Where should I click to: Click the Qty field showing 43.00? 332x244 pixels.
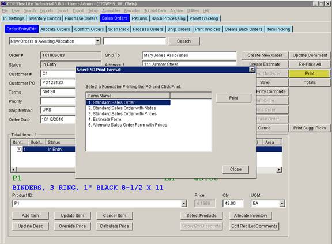tap(233, 203)
